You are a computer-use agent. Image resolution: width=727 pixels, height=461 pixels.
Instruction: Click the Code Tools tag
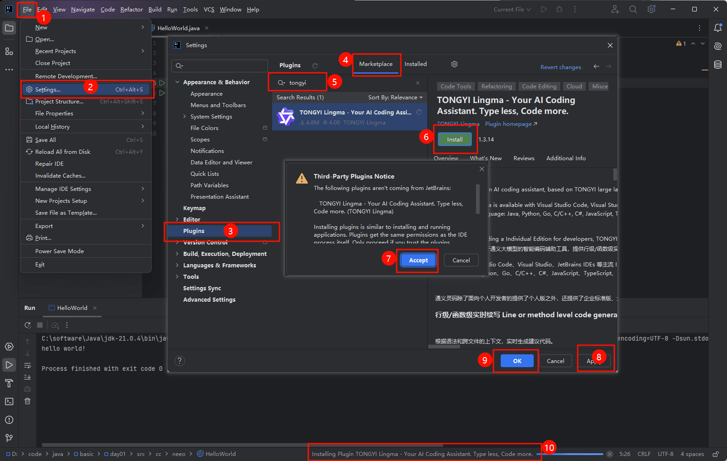click(x=456, y=87)
